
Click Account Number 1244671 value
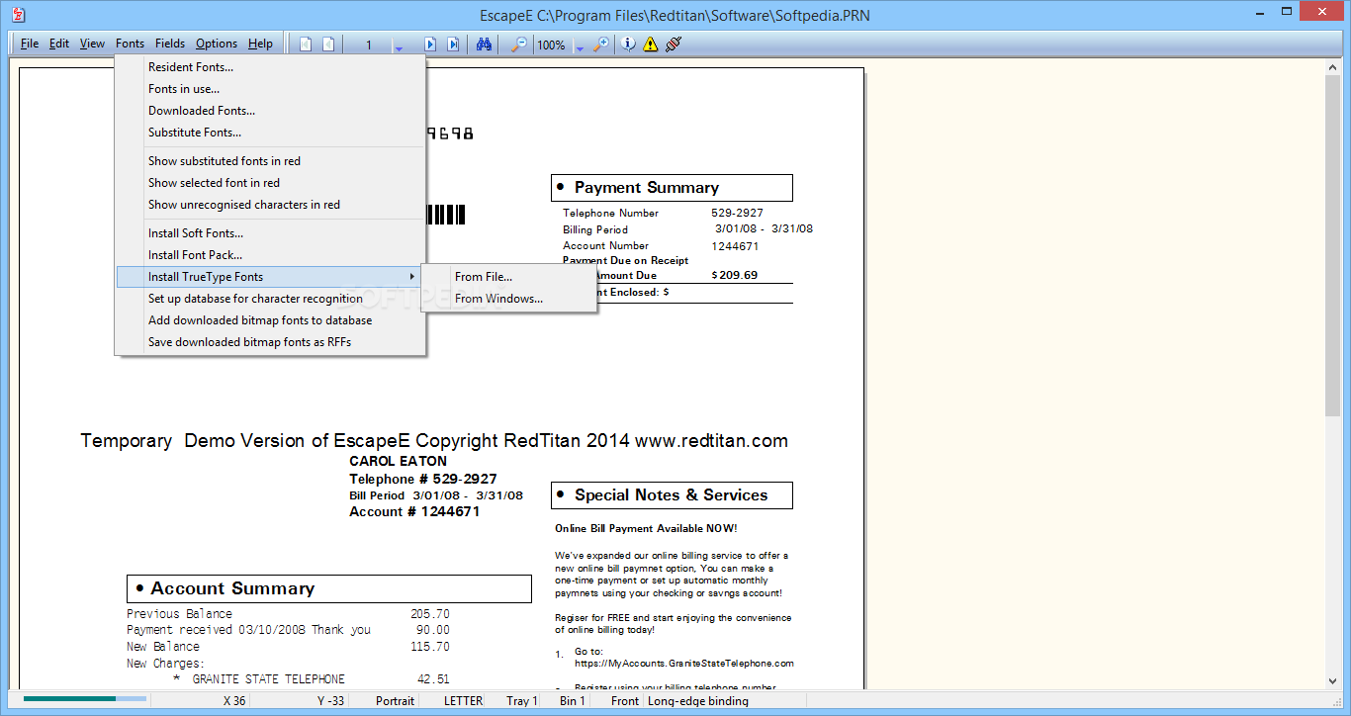point(735,246)
